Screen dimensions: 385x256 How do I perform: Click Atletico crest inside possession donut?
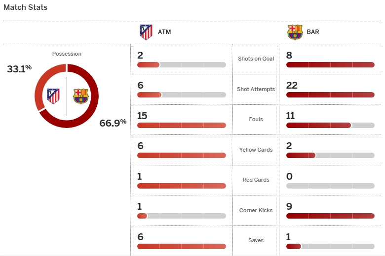click(x=53, y=96)
